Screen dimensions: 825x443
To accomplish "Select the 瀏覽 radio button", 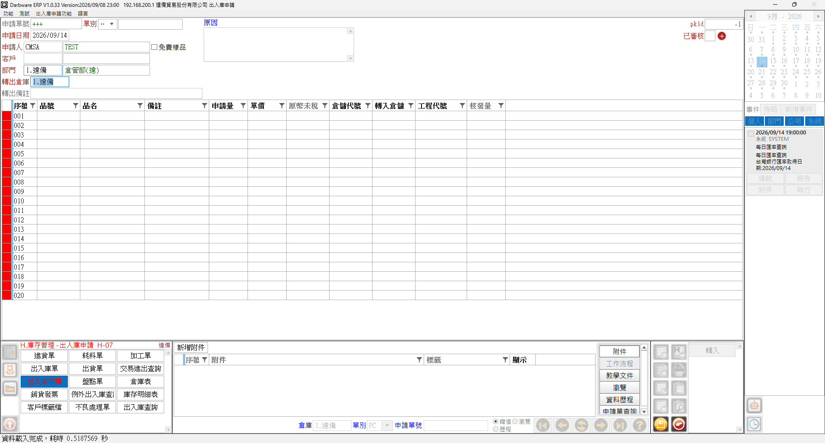I will (x=515, y=422).
